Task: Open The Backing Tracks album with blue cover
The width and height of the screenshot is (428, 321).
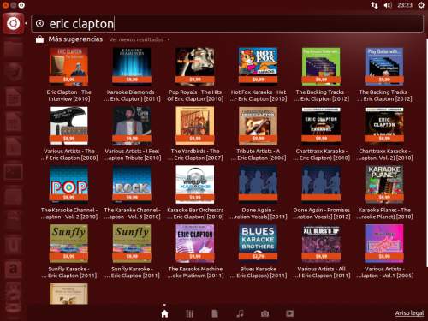Action: 384,75
